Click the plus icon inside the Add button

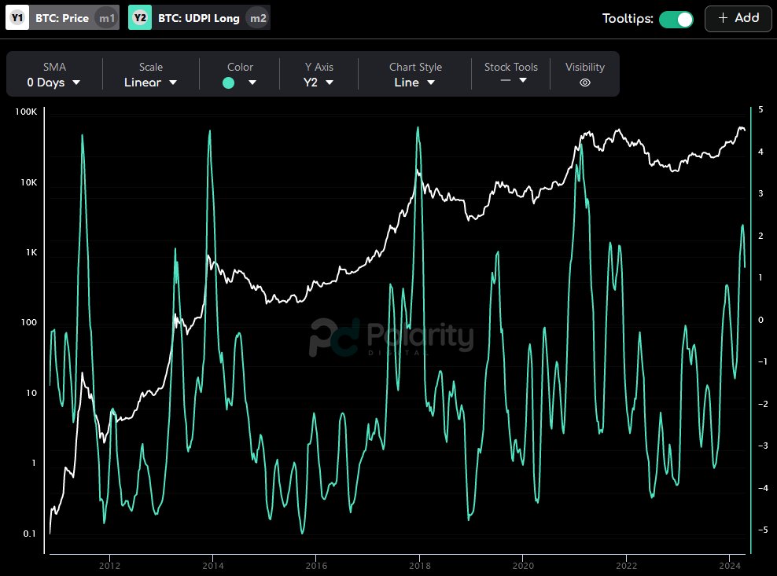[723, 19]
